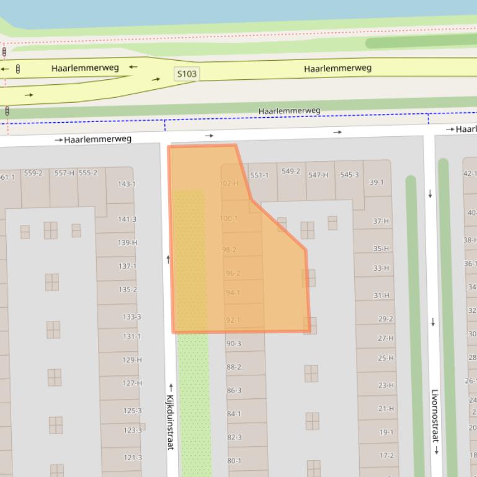Screen dimensions: 477x477
Task: Click house number 25-H
Action: (x=386, y=358)
